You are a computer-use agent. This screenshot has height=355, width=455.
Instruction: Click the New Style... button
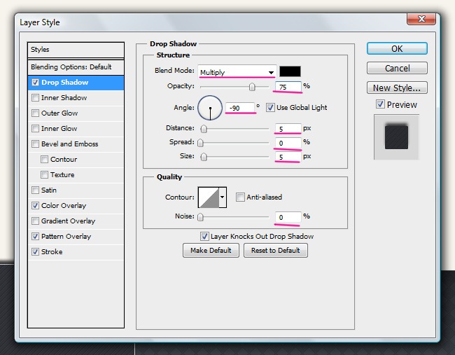click(x=396, y=88)
